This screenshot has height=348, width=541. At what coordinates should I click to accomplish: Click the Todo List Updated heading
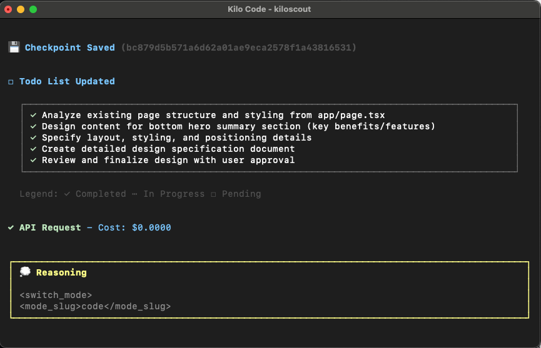tap(67, 81)
